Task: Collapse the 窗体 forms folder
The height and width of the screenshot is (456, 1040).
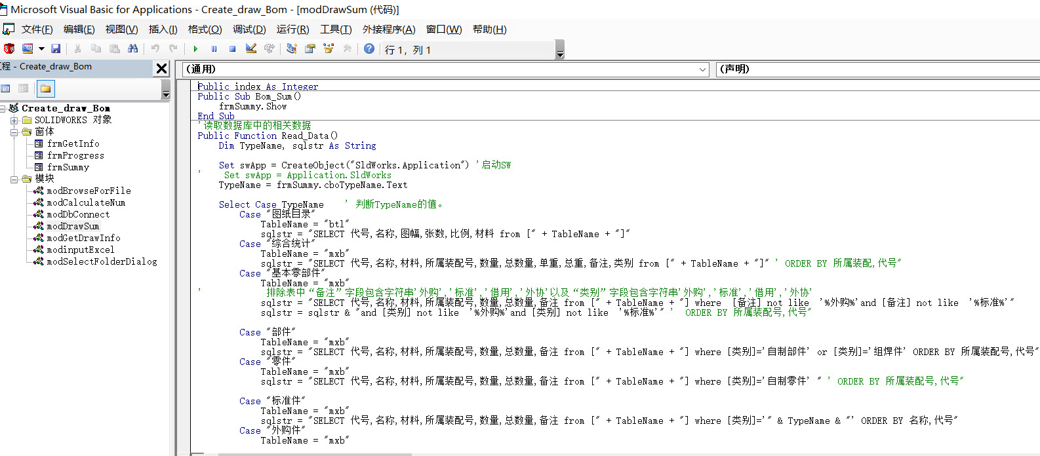Action: [x=14, y=132]
